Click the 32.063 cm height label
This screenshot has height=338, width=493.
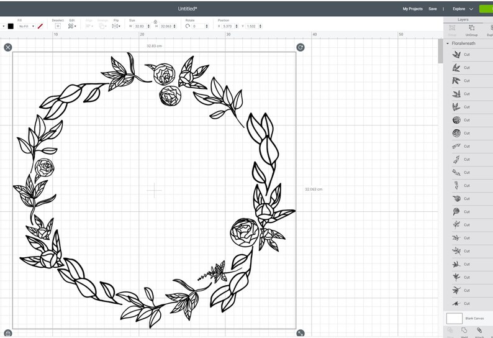click(314, 189)
